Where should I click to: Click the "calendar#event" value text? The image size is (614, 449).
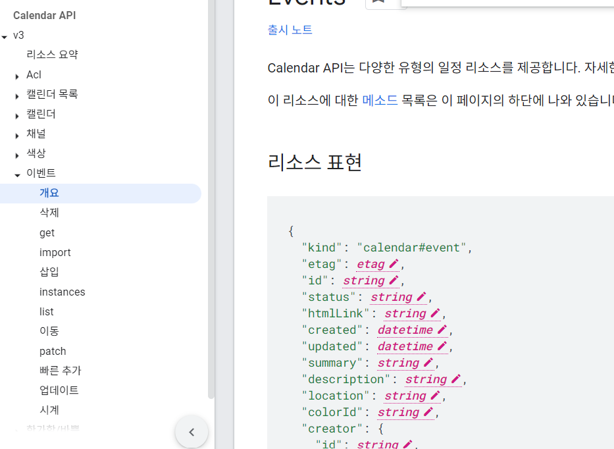411,248
